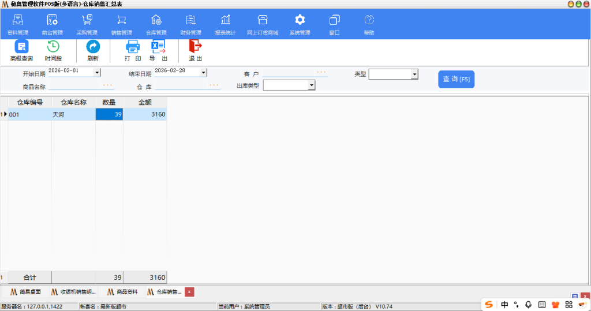Screen dimensions: 591x311
Task: Switch to the 商品资料 tab
Action: [x=122, y=292]
